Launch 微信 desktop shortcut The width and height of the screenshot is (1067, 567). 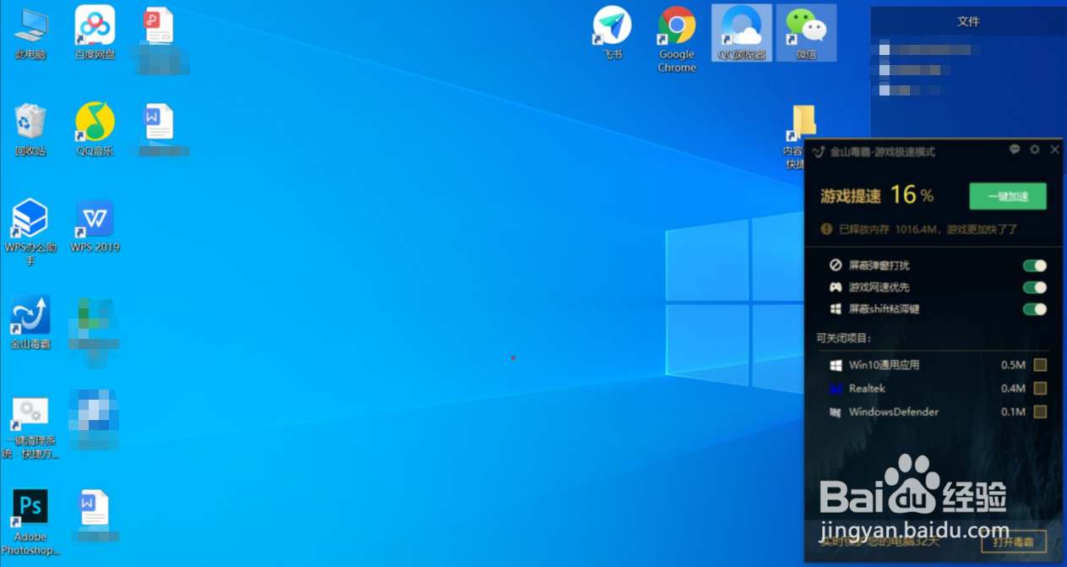coord(806,33)
